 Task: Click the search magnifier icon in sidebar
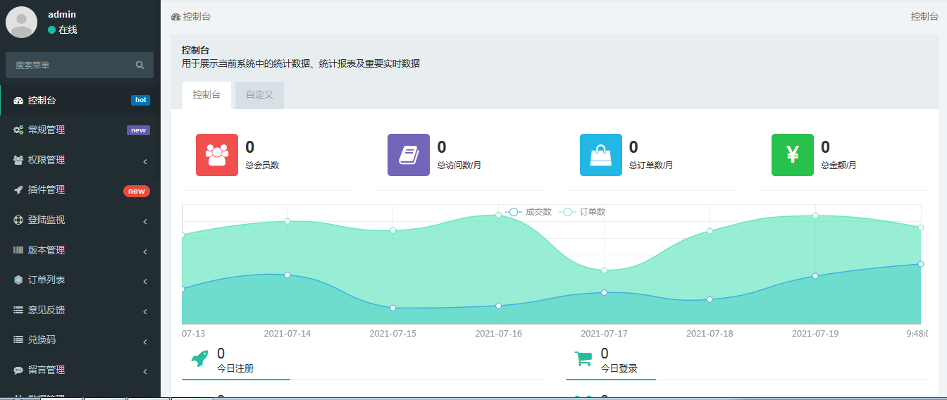click(x=140, y=65)
